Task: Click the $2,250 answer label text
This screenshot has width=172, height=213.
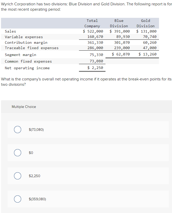Action: click(35, 176)
